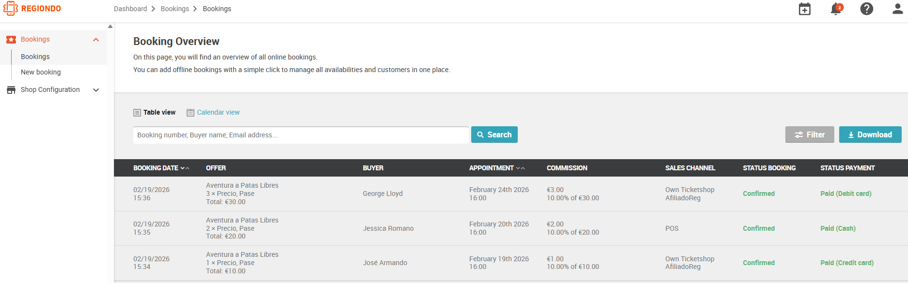Click booking date 02/19/2026 15:34
The image size is (908, 283).
click(x=151, y=263)
